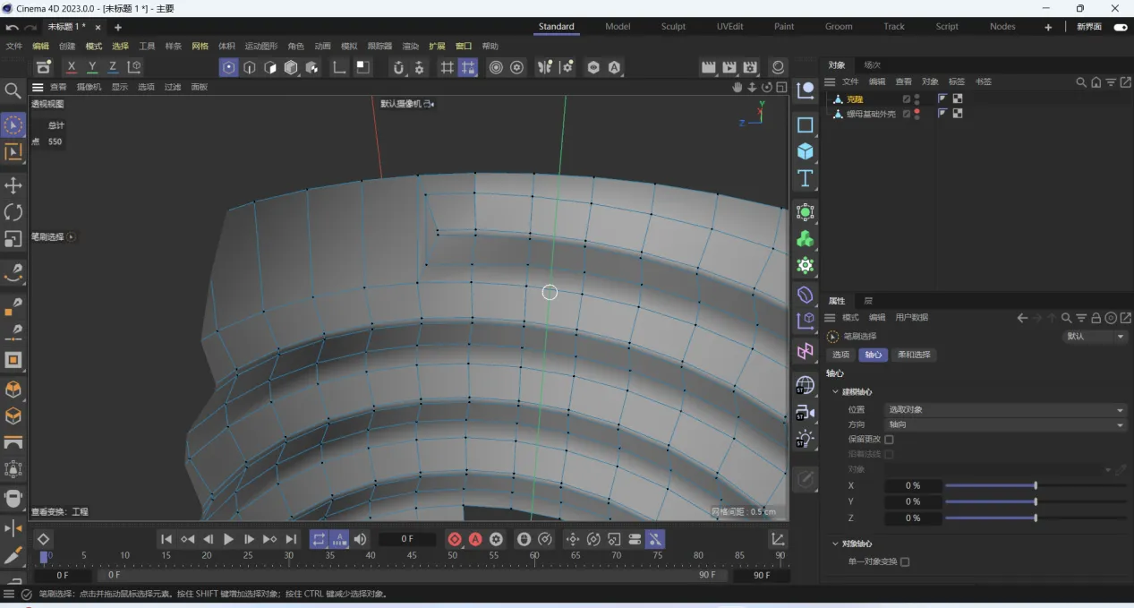This screenshot has width=1134, height=608.
Task: Click the record active objects keyframe button
Action: (x=454, y=539)
